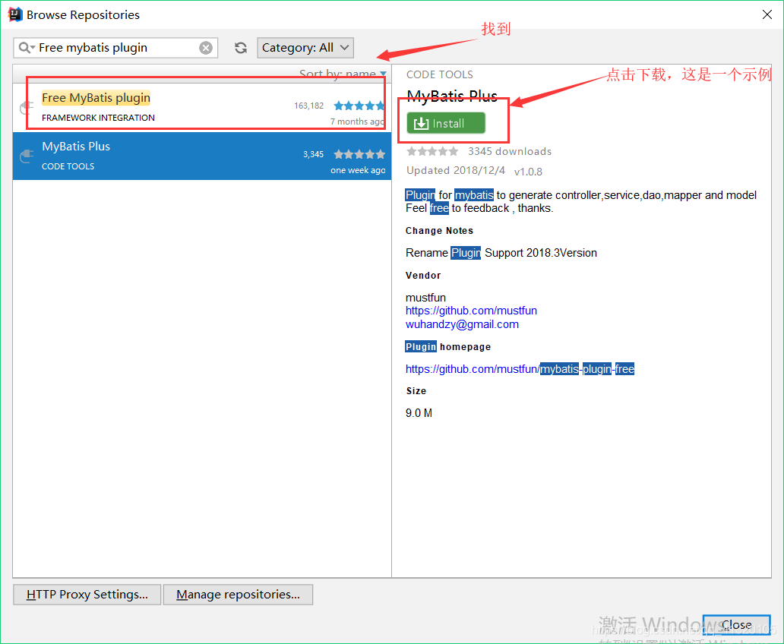Click the FRAMEWORK INTEGRATION category label
Screen dimensions: 784x644
click(98, 118)
